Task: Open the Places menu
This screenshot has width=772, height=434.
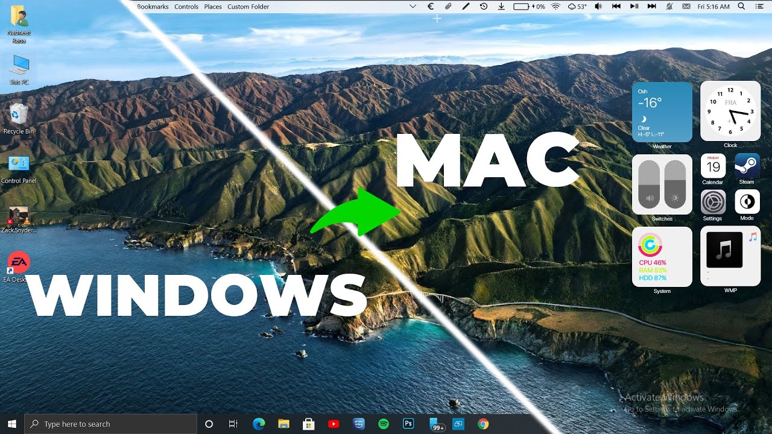Action: [x=213, y=7]
